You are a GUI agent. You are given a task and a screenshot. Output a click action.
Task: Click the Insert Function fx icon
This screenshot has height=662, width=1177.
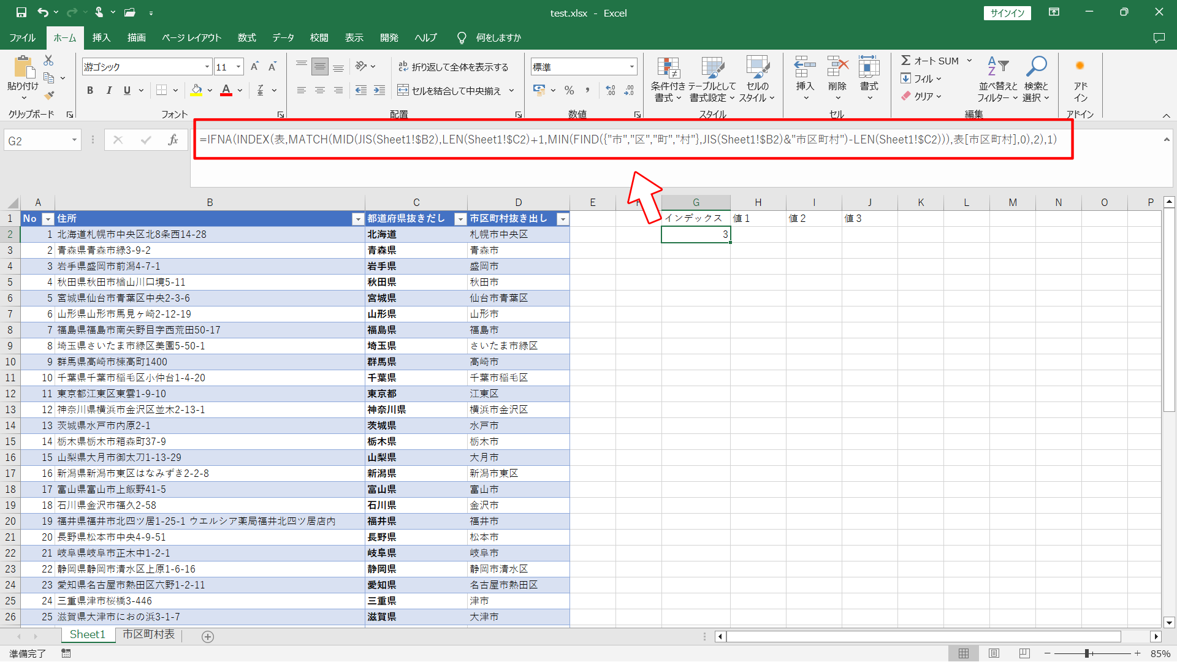(173, 140)
